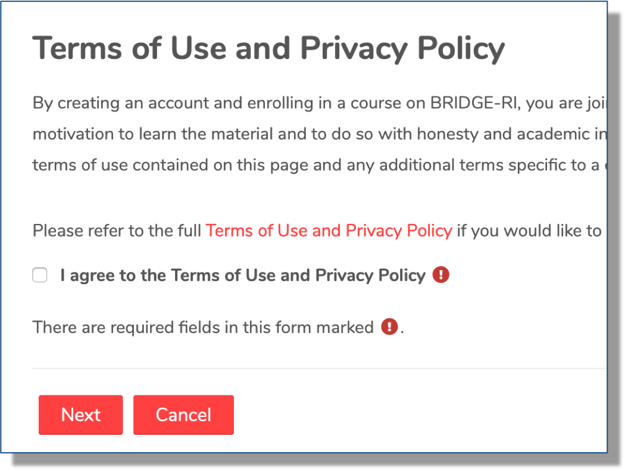Click the horizontal divider above the buttons
This screenshot has height=470, width=625.
(320, 368)
